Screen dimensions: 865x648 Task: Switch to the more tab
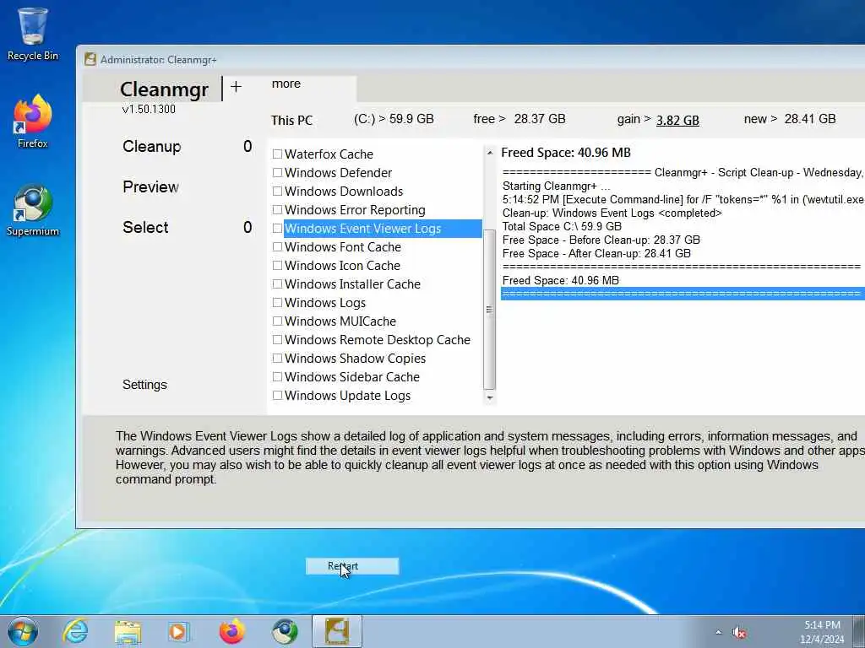coord(286,84)
